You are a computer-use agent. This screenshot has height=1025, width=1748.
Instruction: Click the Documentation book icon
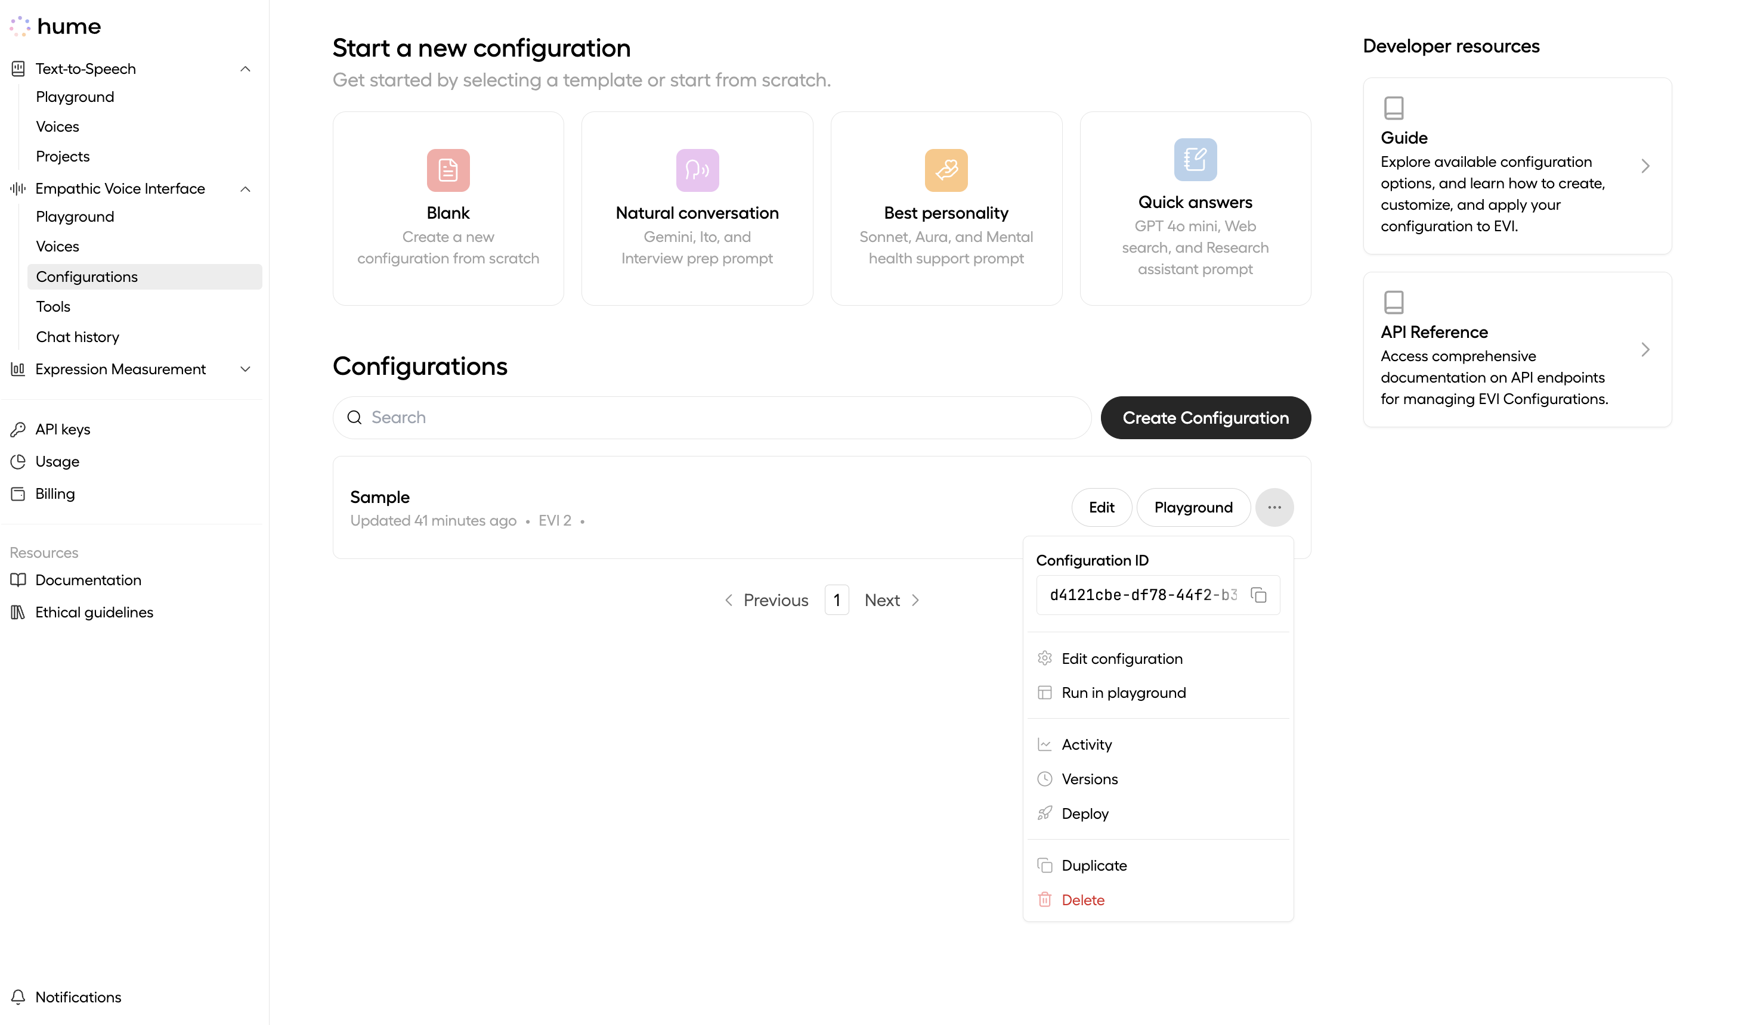[x=18, y=580]
